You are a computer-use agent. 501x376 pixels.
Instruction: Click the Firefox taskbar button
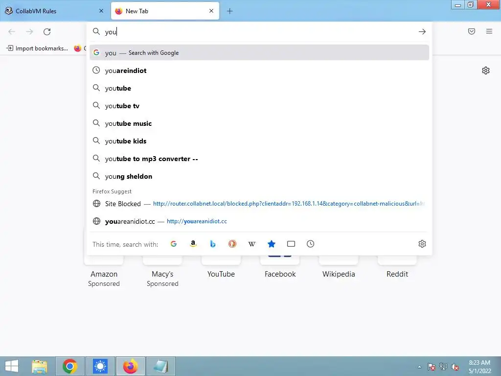tap(130, 366)
